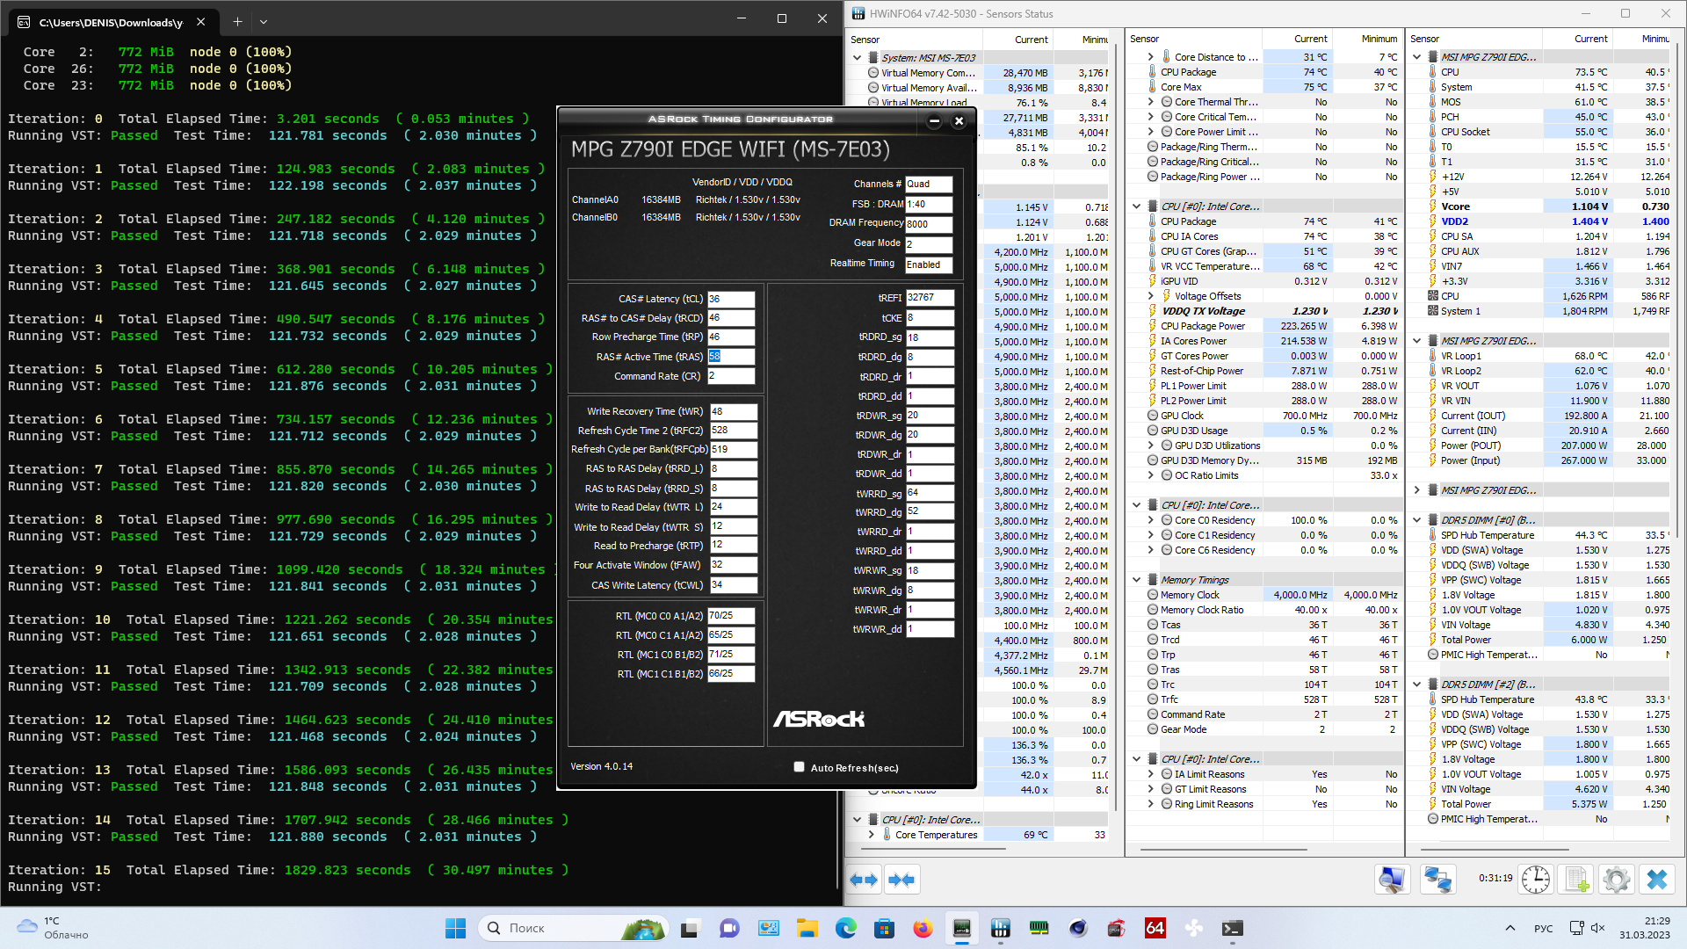
Task: Close sensors with the blue X icon
Action: click(x=1657, y=880)
